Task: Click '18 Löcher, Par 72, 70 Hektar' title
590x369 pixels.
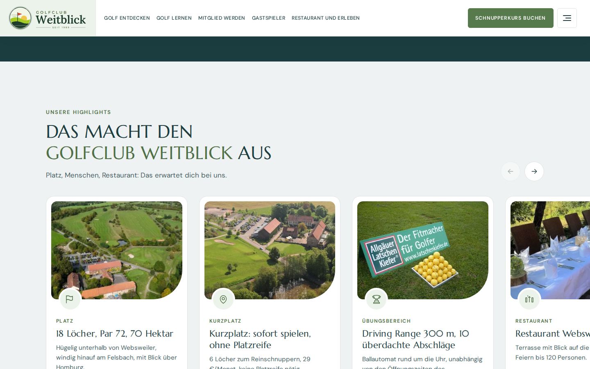Action: pyautogui.click(x=115, y=333)
